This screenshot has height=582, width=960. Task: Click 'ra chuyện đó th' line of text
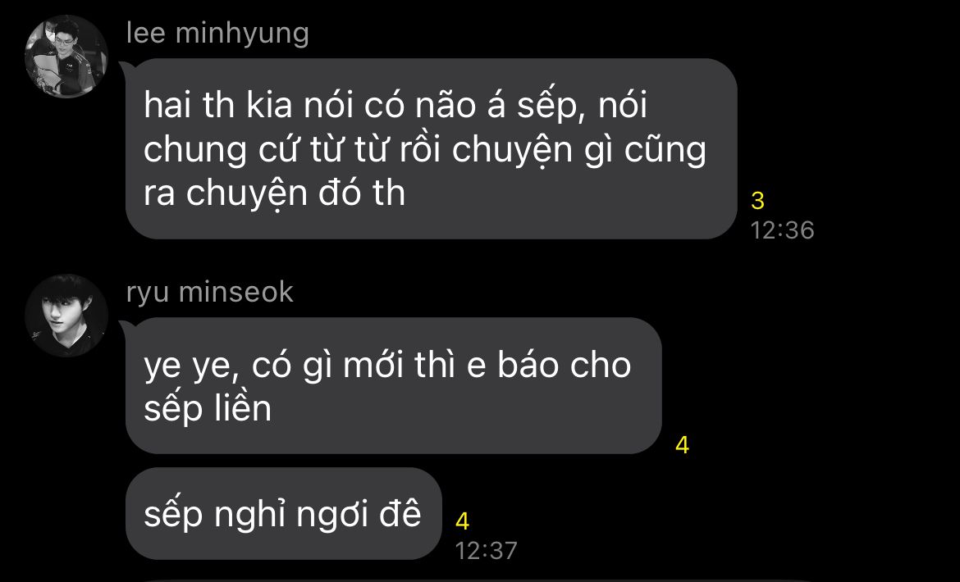coord(274,194)
